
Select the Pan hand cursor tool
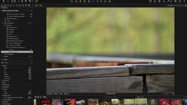[76, 1]
